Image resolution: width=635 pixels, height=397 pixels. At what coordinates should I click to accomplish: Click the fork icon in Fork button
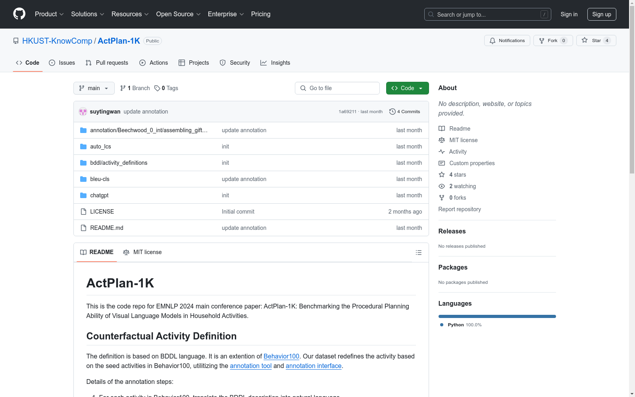tap(542, 40)
